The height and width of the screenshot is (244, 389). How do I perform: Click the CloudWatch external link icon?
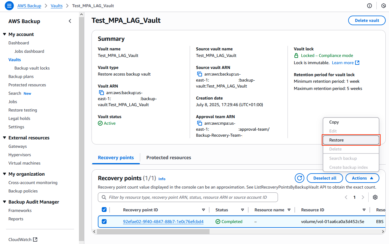point(35,240)
